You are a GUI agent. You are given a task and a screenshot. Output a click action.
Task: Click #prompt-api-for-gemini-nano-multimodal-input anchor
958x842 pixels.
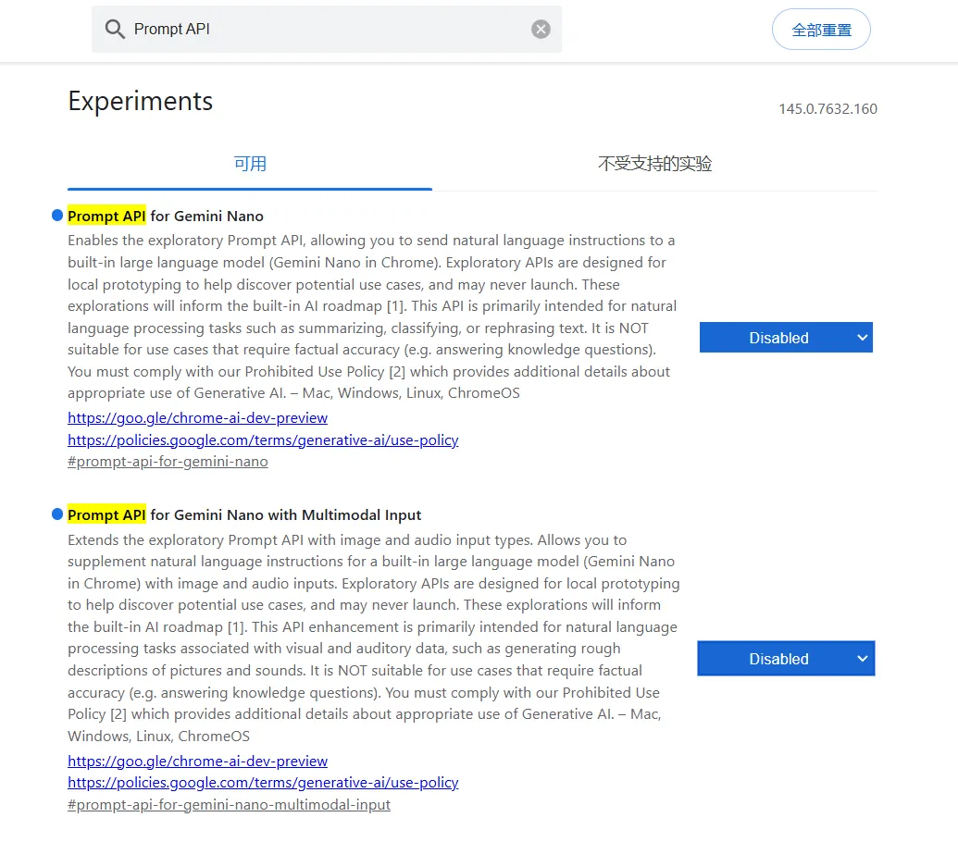coord(229,804)
